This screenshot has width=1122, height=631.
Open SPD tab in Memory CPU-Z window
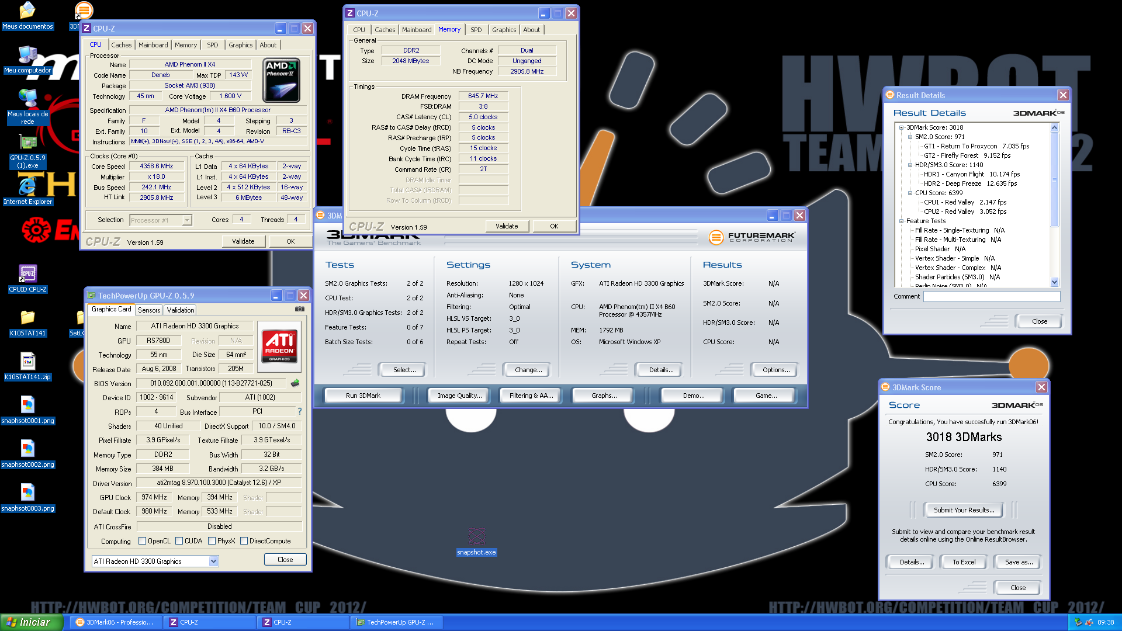(476, 30)
